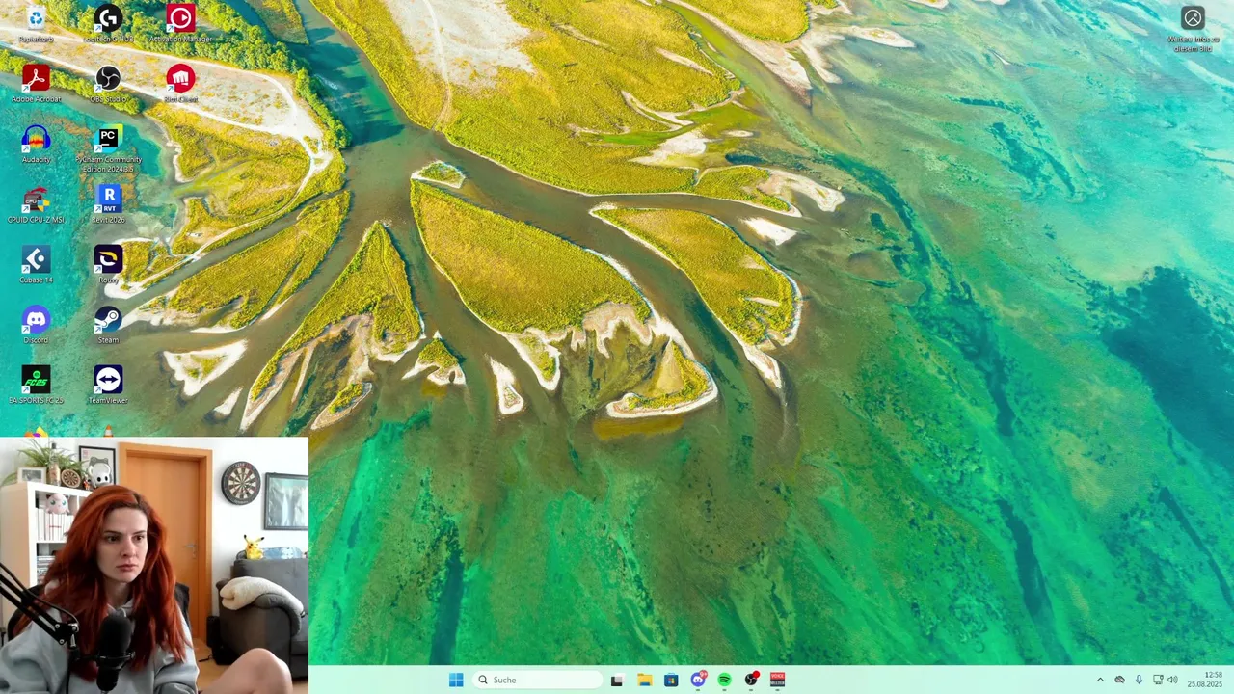Select the TeamViewer desktop shortcut
Viewport: 1234px width, 694px height.
click(x=108, y=386)
